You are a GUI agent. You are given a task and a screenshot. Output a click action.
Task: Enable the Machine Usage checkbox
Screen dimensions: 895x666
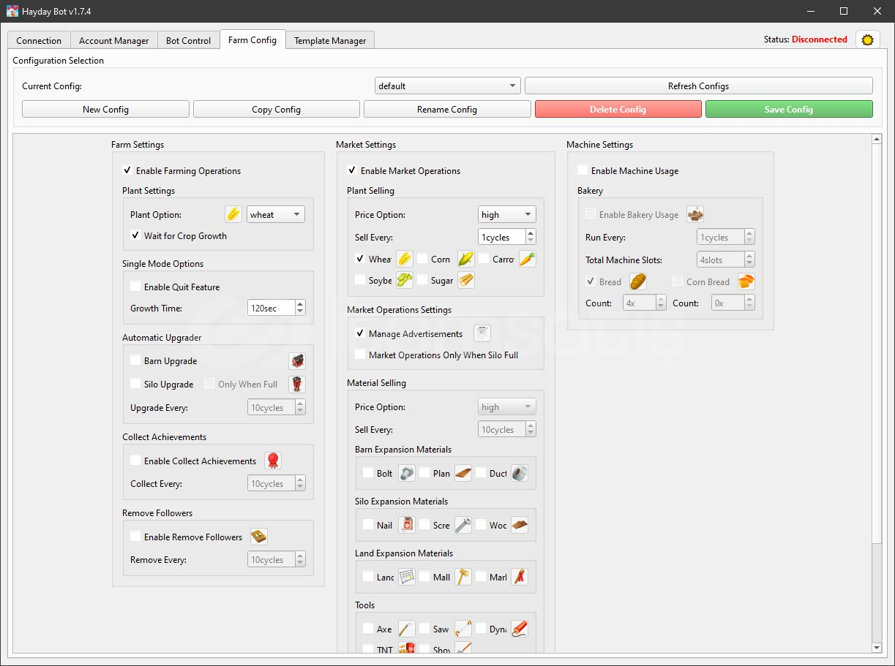(x=583, y=171)
